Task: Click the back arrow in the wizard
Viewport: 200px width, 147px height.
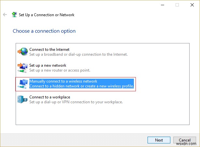Action: [5, 15]
